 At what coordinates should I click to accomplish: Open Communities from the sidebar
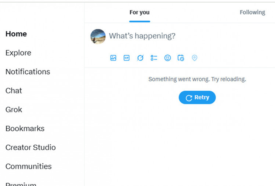tap(29, 166)
